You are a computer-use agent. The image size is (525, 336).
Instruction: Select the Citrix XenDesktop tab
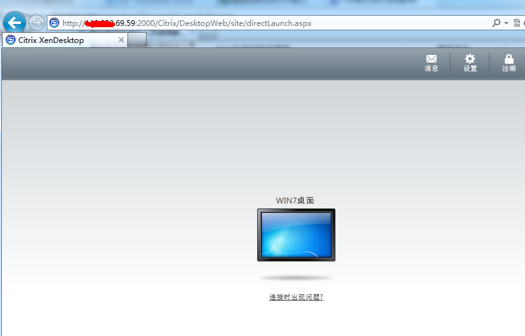(65, 40)
